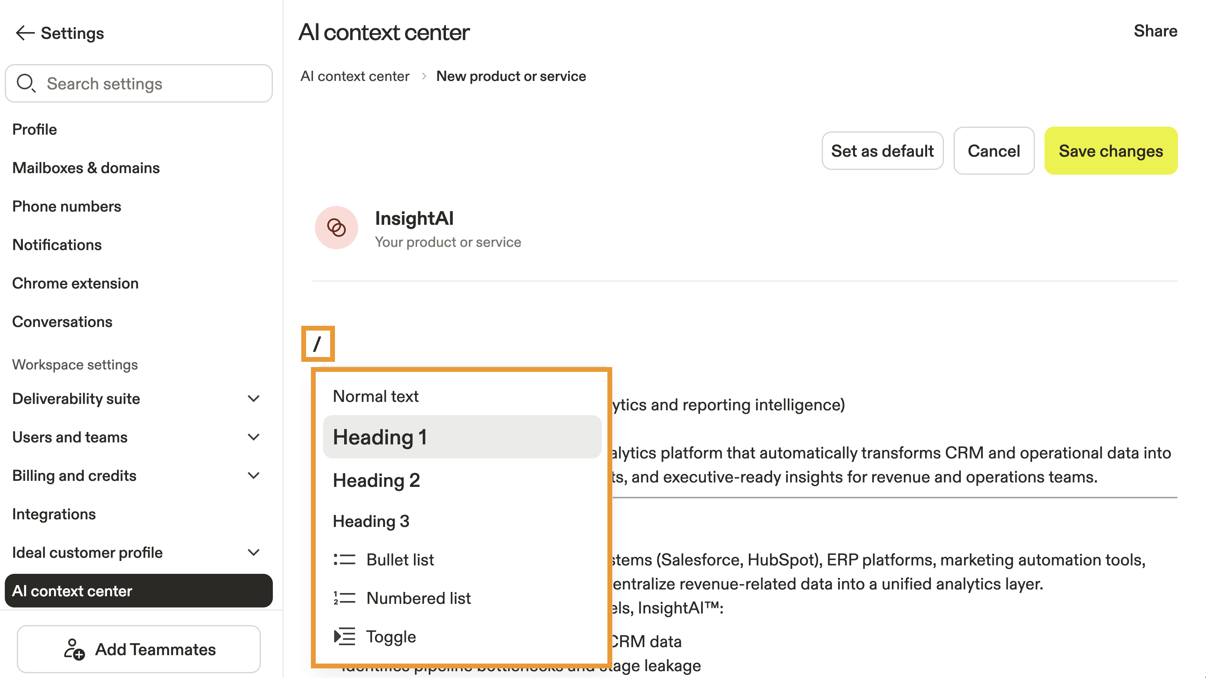
Task: Select Heading 2 in the block menu
Action: coord(376,480)
